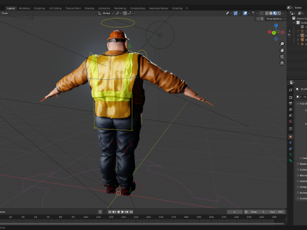307x230 pixels.
Task: Click the current frame number field
Action: (235, 212)
